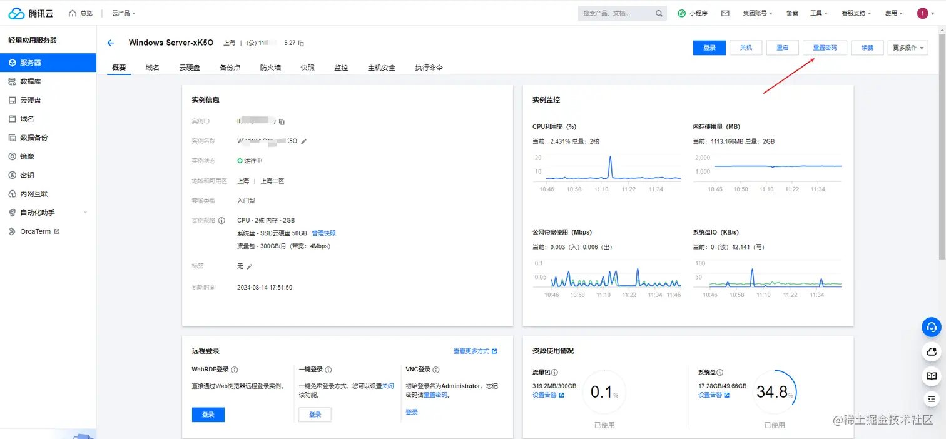Click the WebRDP登录 help icon

(235, 370)
